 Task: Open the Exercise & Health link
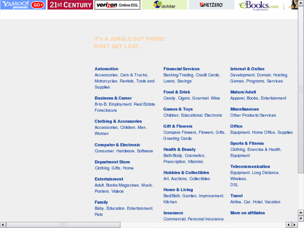[264, 149]
